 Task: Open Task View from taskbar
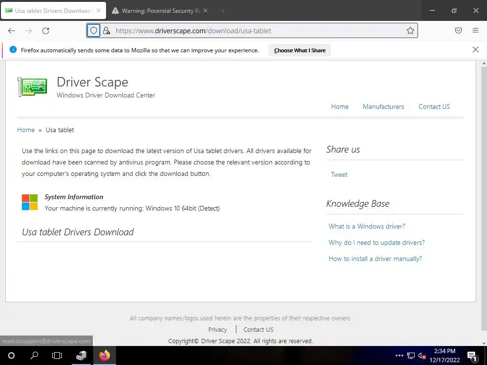tap(57, 355)
